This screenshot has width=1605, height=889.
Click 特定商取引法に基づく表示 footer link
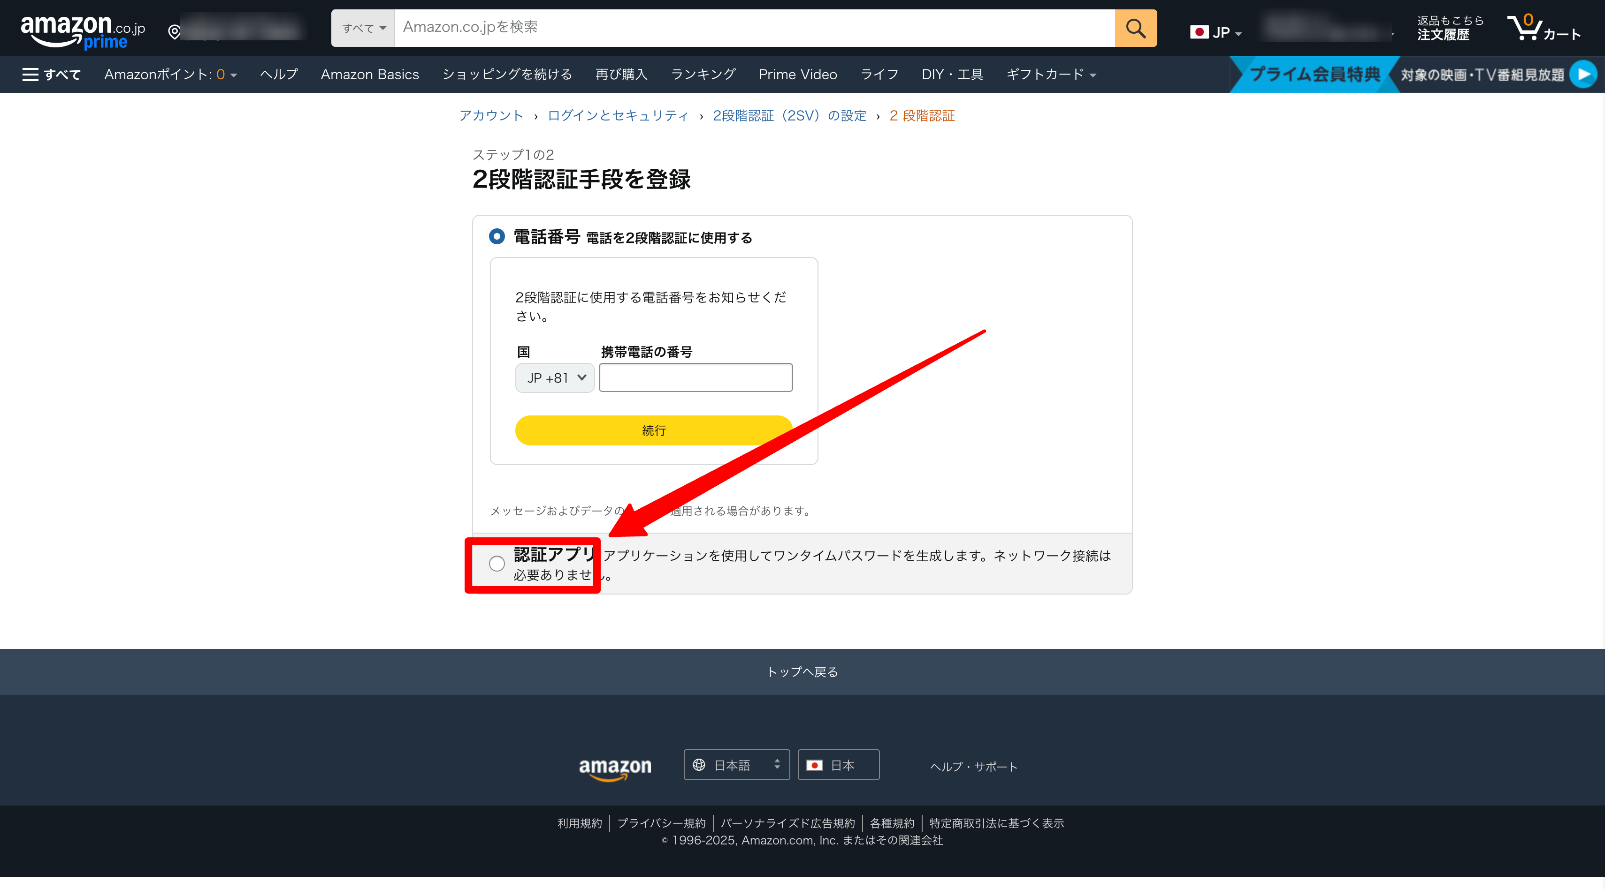996,823
